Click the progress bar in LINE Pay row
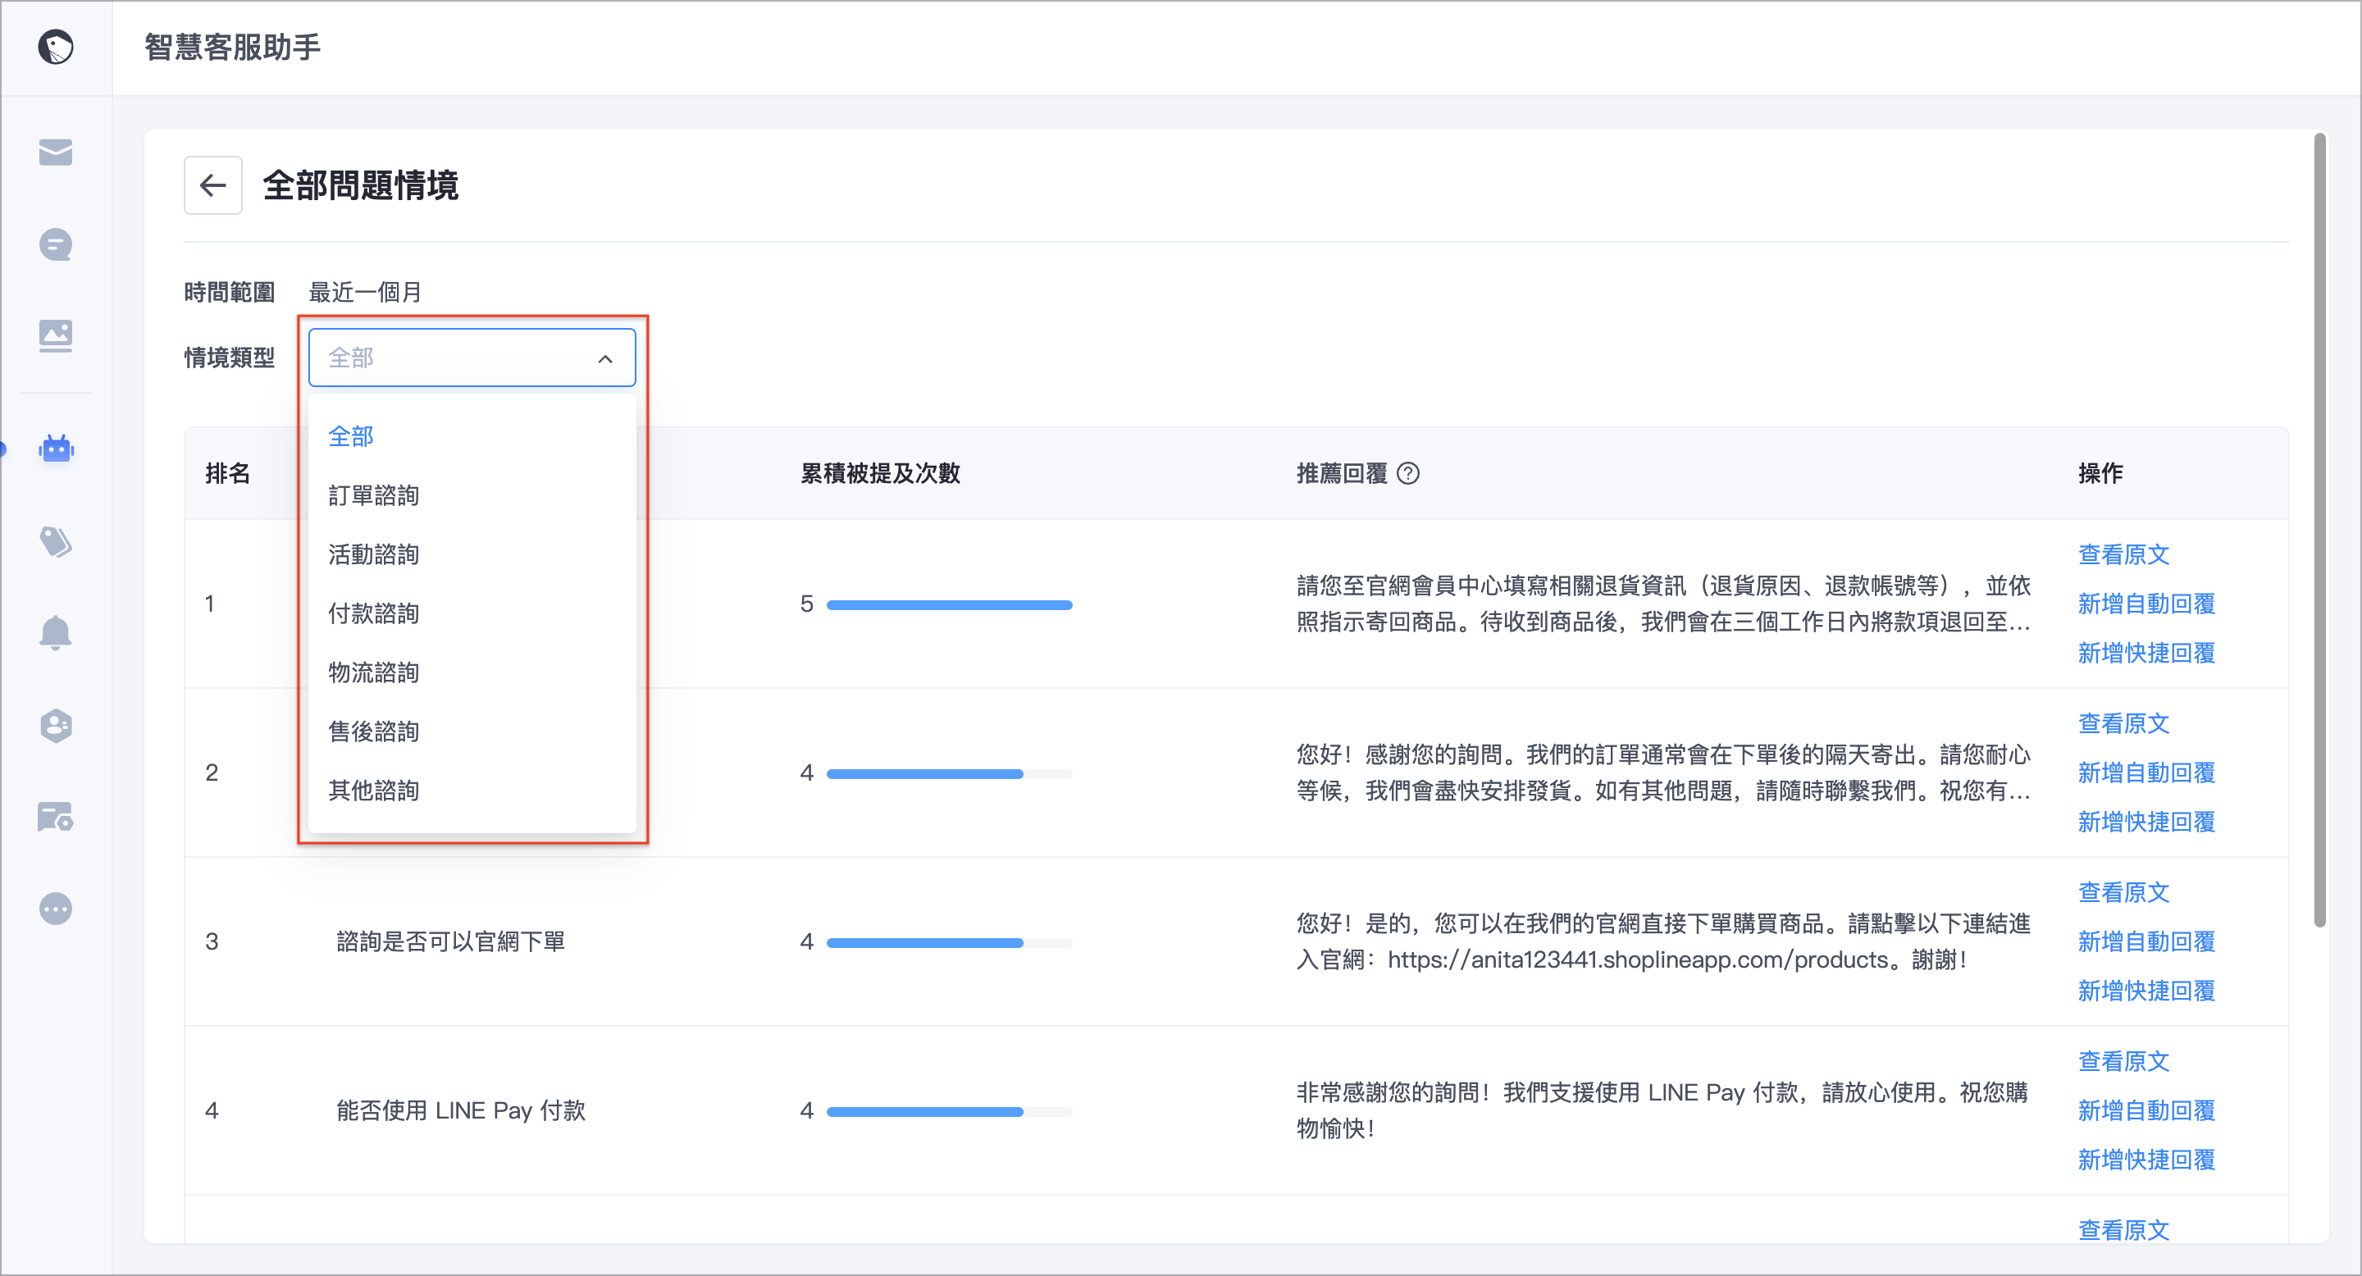Image resolution: width=2362 pixels, height=1276 pixels. pos(949,1112)
